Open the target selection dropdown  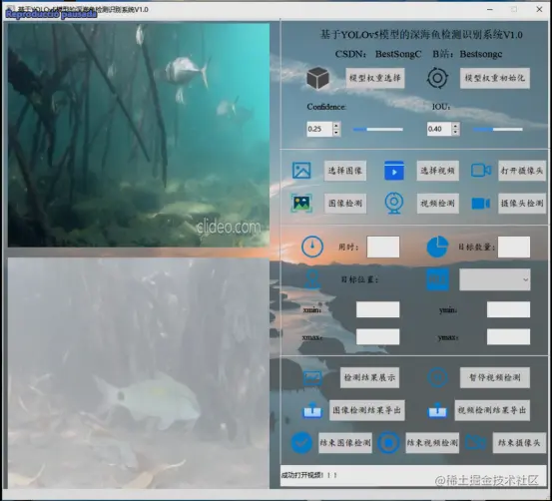(x=495, y=279)
